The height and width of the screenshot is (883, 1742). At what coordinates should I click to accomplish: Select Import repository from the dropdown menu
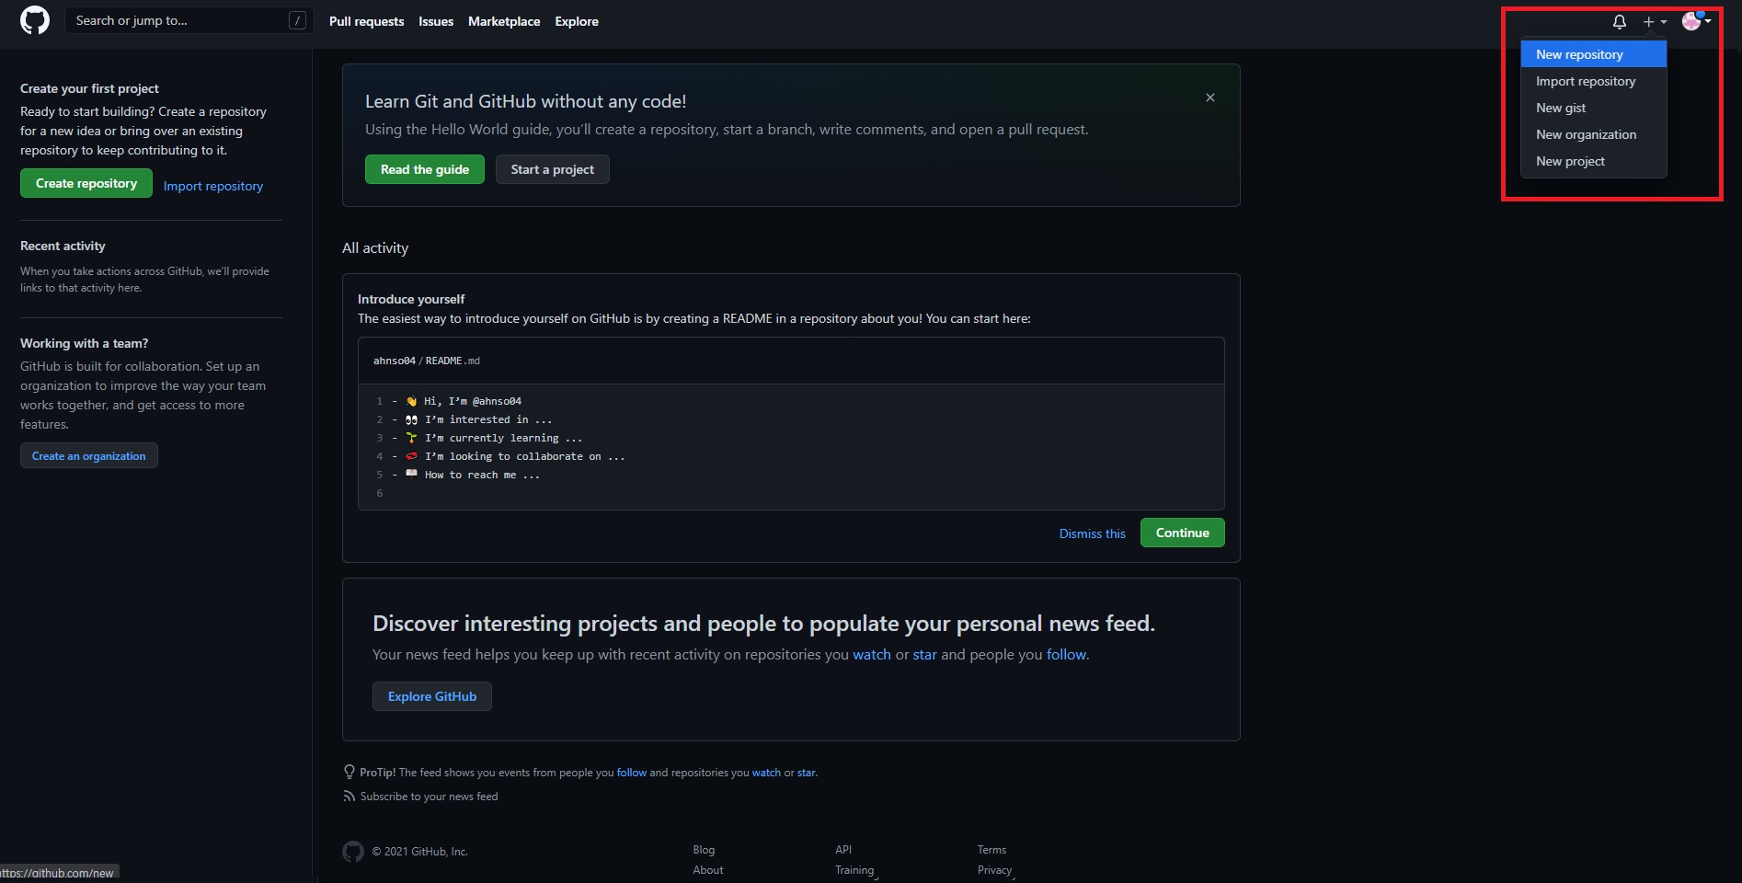tap(1594, 81)
